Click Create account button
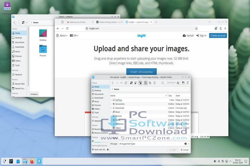 click(218, 36)
